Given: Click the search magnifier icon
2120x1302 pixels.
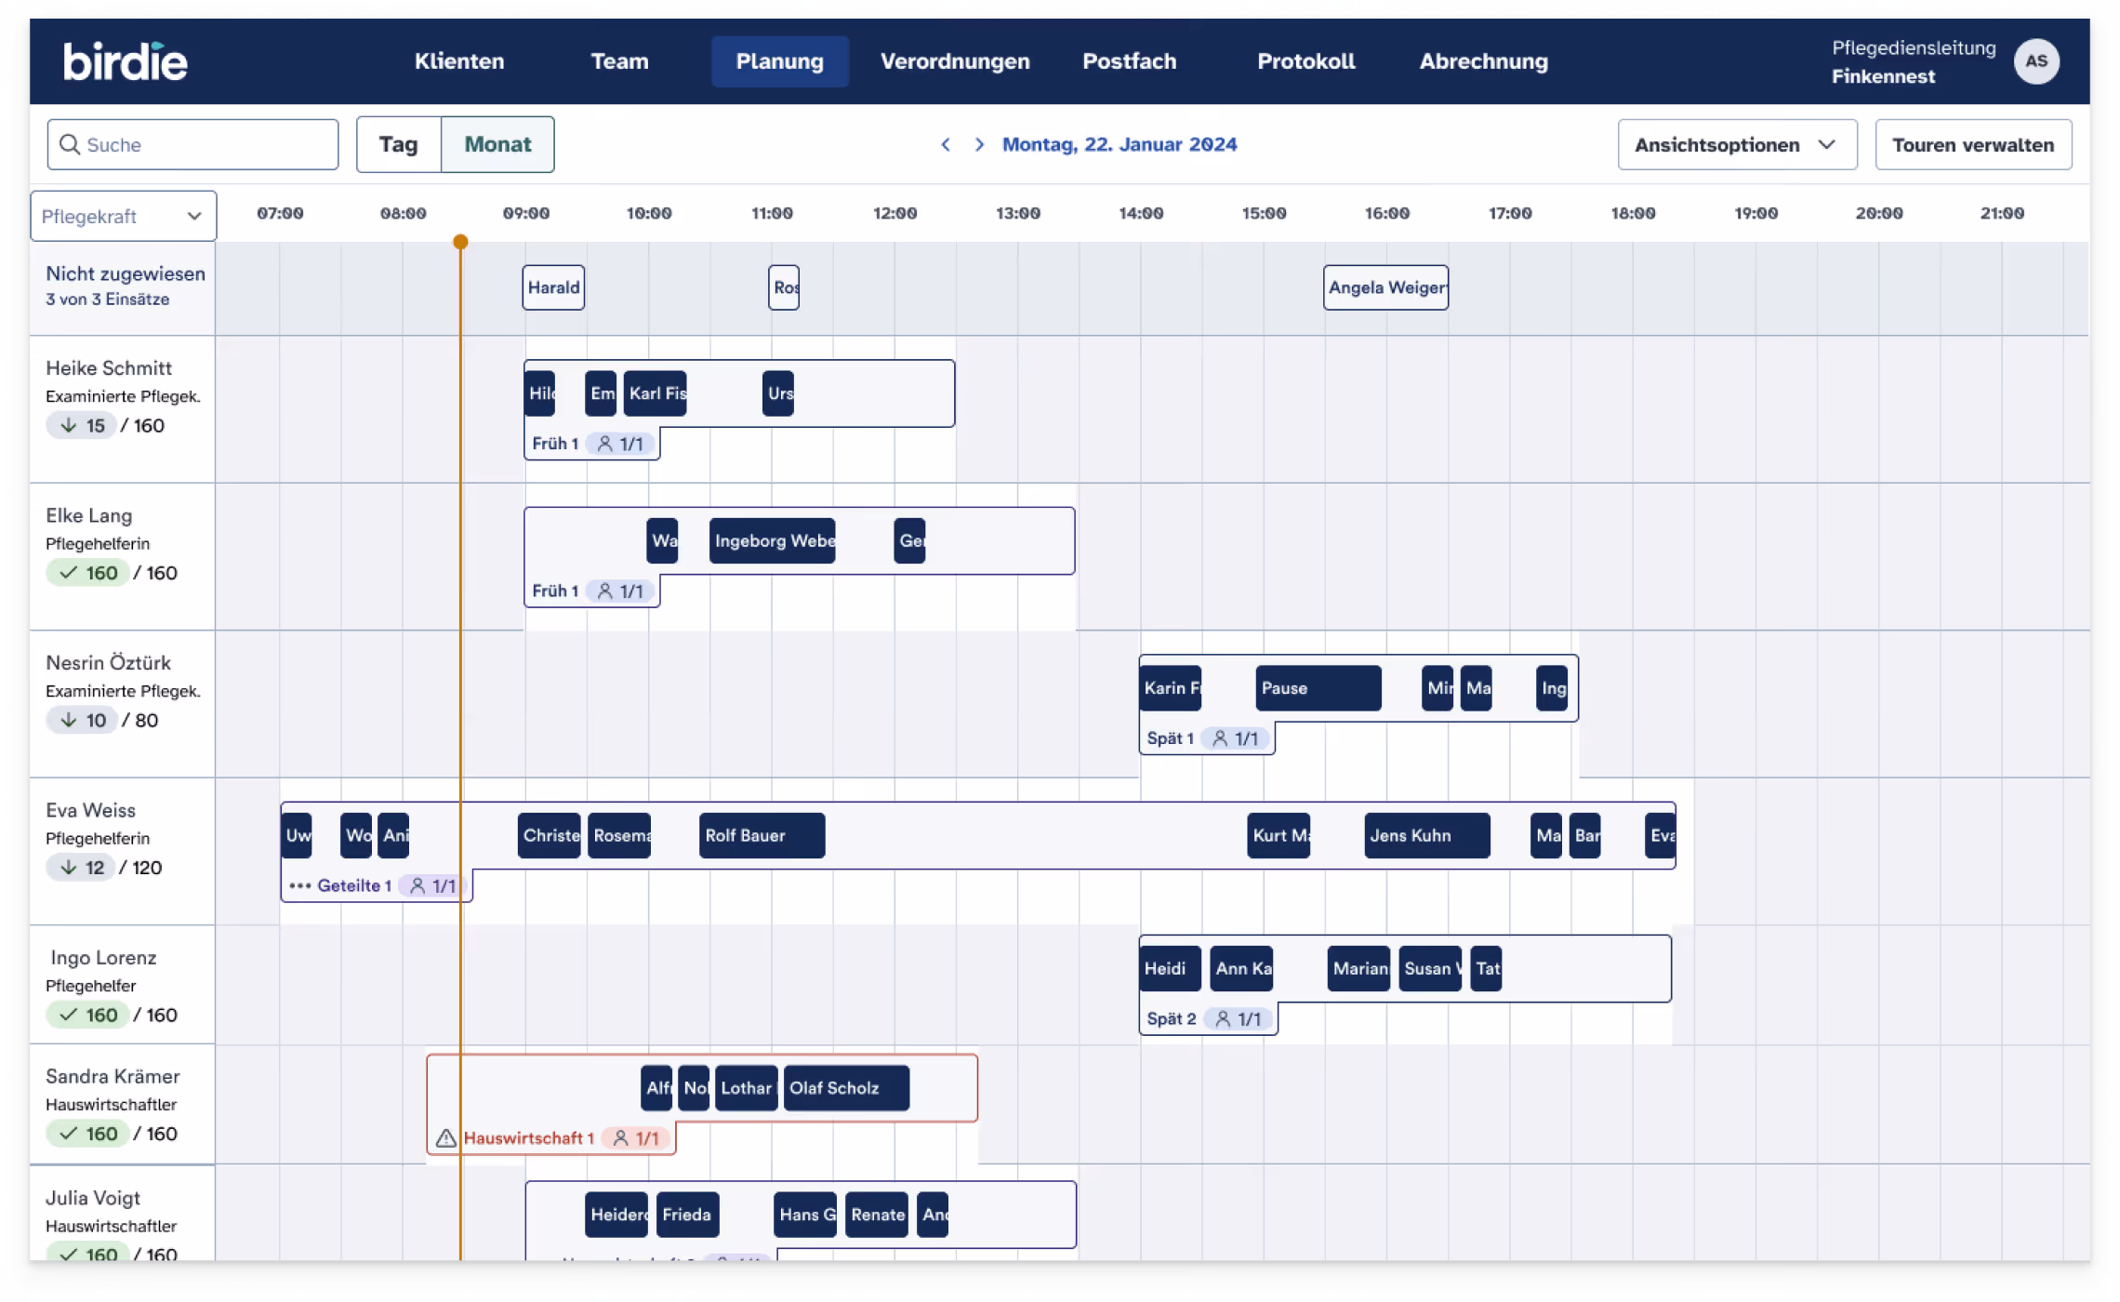Looking at the screenshot, I should pos(70,144).
